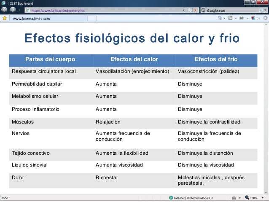Click the ICEST Boulevard window title
Viewport: 269px width, 202px height.
21,3
